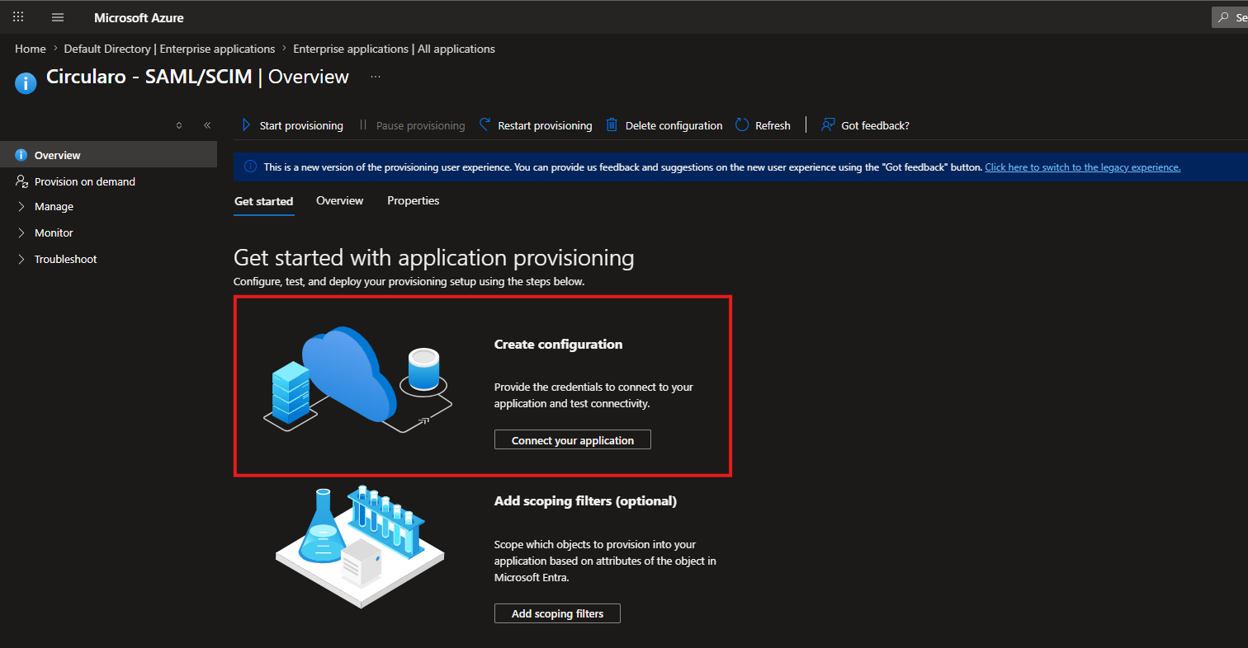This screenshot has height=648, width=1248.
Task: Click the blue info icon beside Circularo title
Action: click(x=26, y=82)
